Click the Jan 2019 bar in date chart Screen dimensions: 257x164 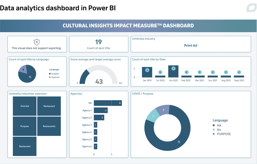point(147,72)
